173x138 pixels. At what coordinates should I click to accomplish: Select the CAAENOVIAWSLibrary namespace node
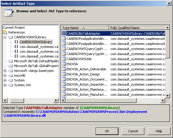tap(36, 42)
